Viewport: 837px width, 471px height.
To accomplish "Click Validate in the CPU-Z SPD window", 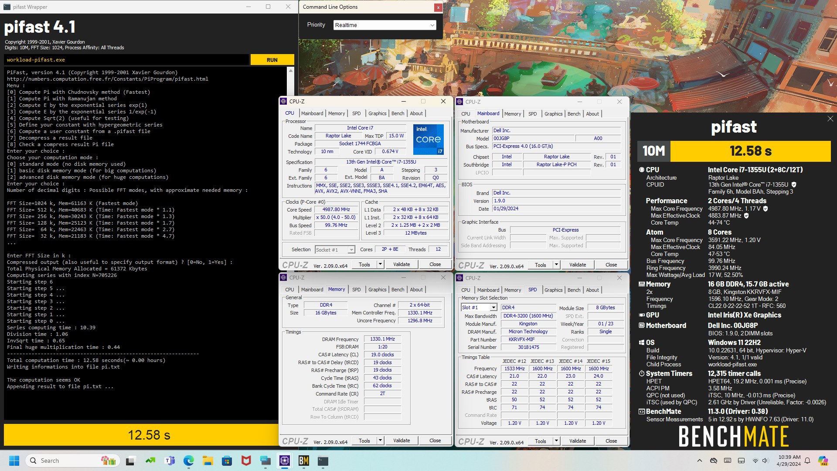I will [578, 441].
